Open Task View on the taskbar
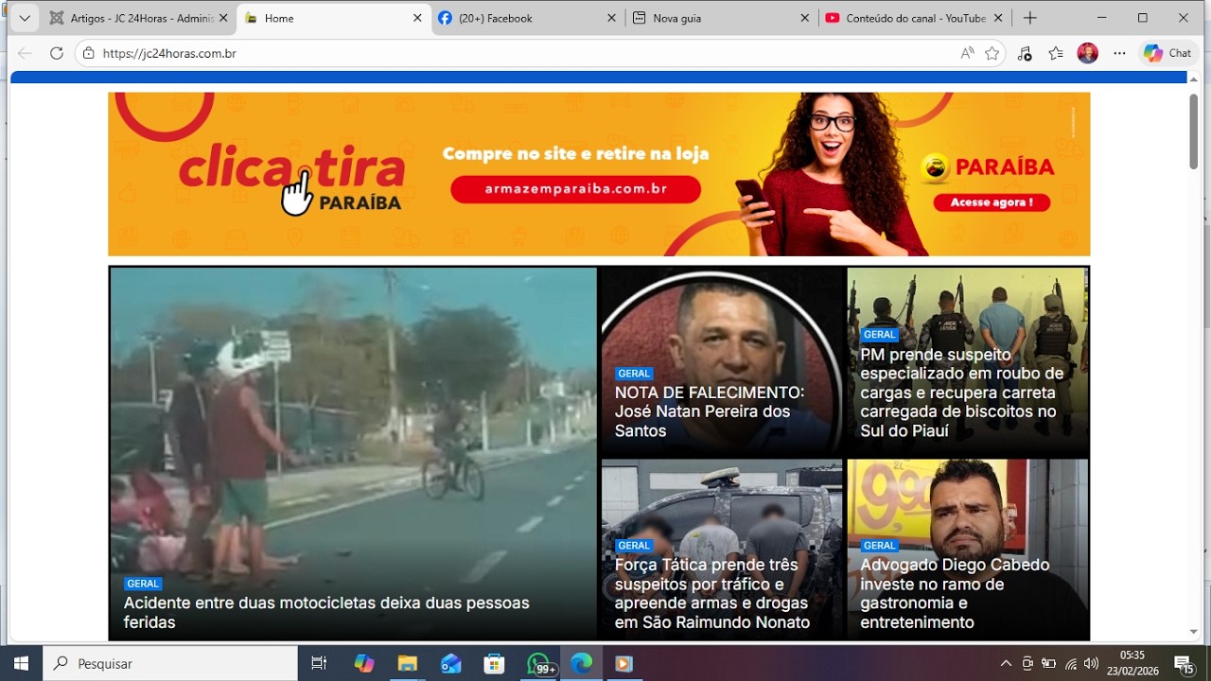The width and height of the screenshot is (1211, 681). [x=319, y=663]
